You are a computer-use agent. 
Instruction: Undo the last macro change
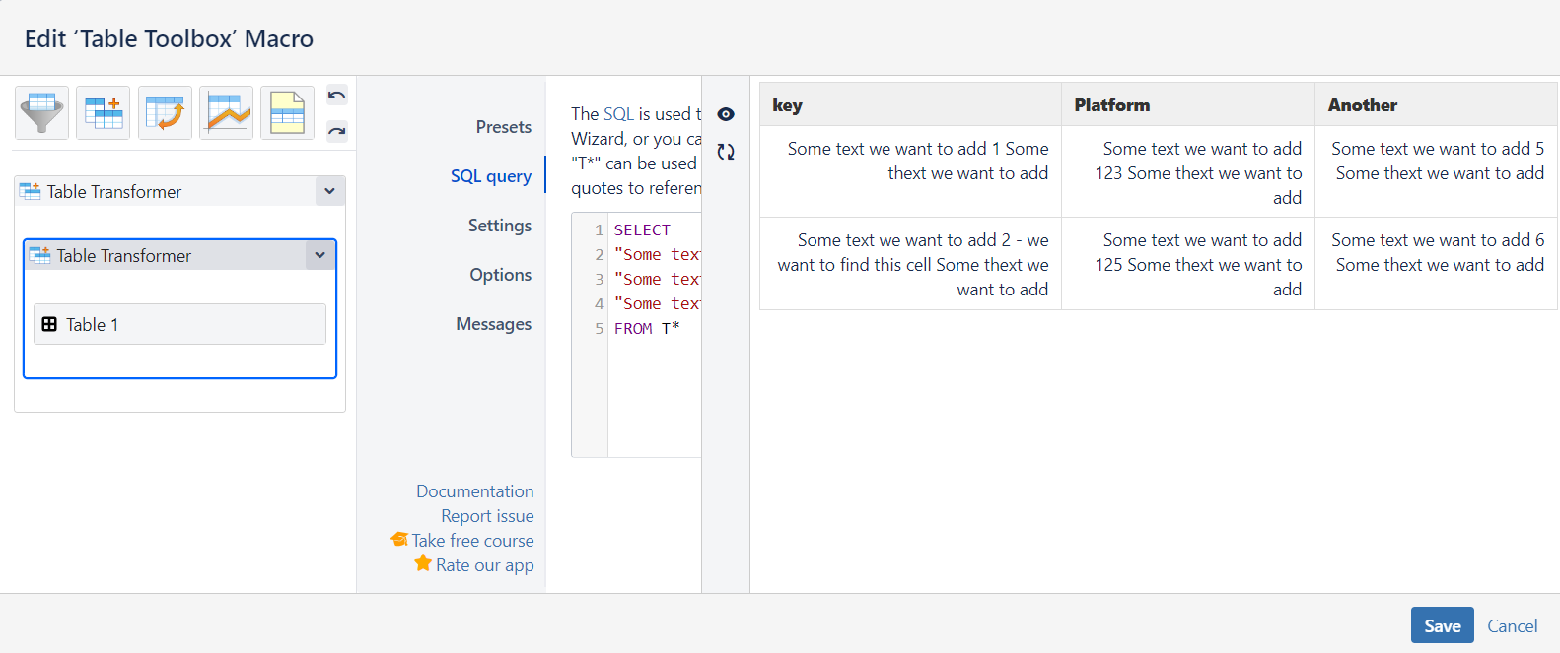click(337, 96)
